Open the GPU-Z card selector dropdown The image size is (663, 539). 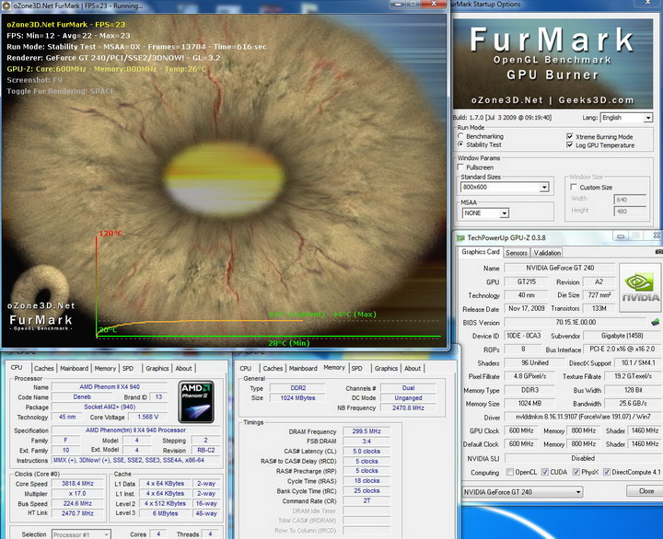(522, 492)
